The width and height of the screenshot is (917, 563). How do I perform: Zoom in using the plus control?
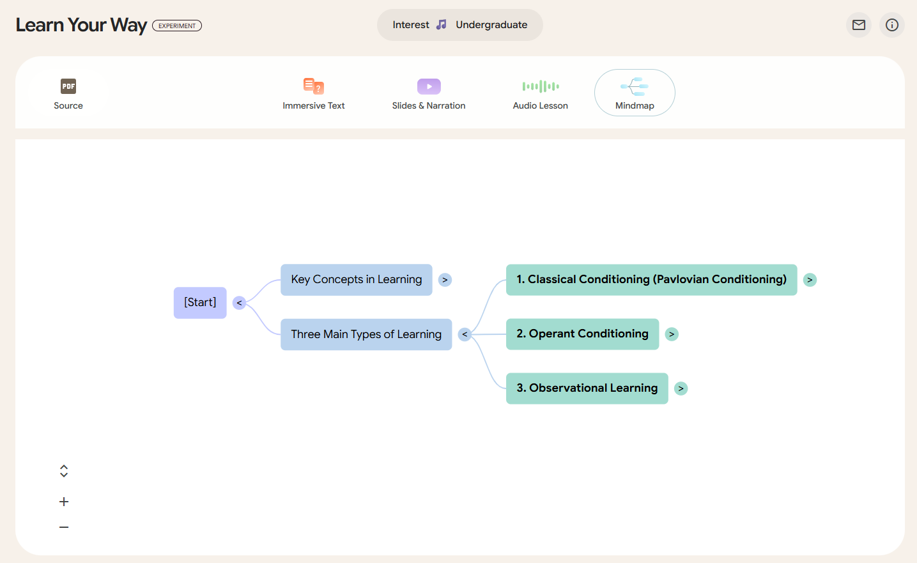(63, 501)
